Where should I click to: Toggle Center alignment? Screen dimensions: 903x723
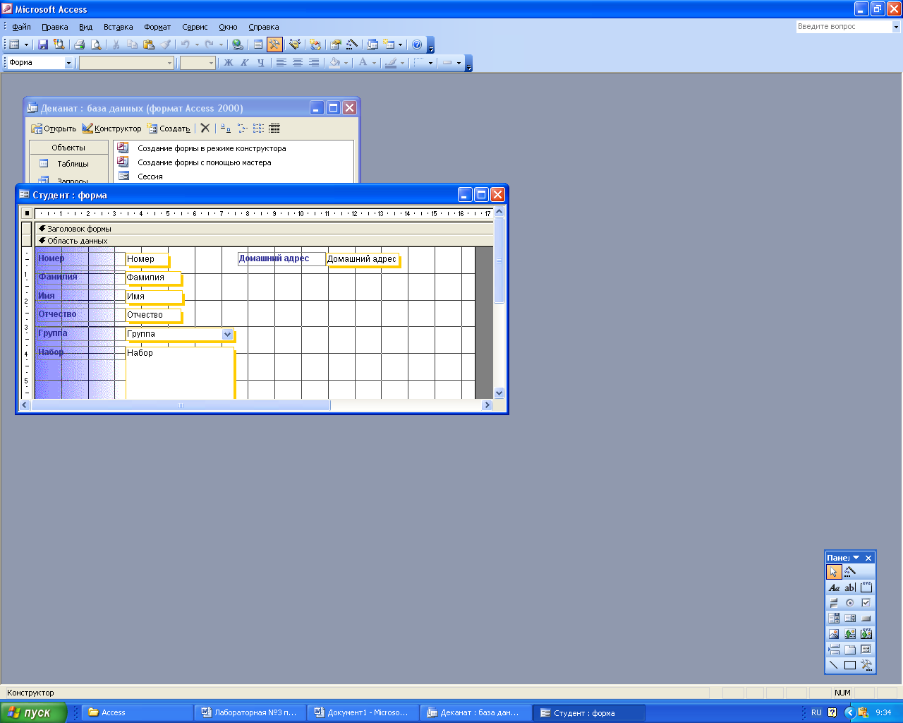coord(298,63)
